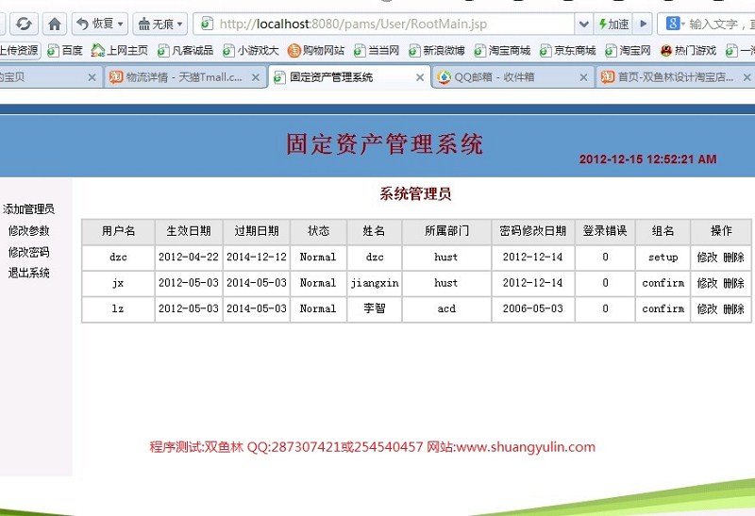The width and height of the screenshot is (755, 516).
Task: Click 删除 for user dzc
Action: coord(734,257)
